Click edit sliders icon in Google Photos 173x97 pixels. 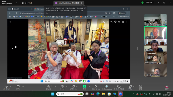click(108, 22)
